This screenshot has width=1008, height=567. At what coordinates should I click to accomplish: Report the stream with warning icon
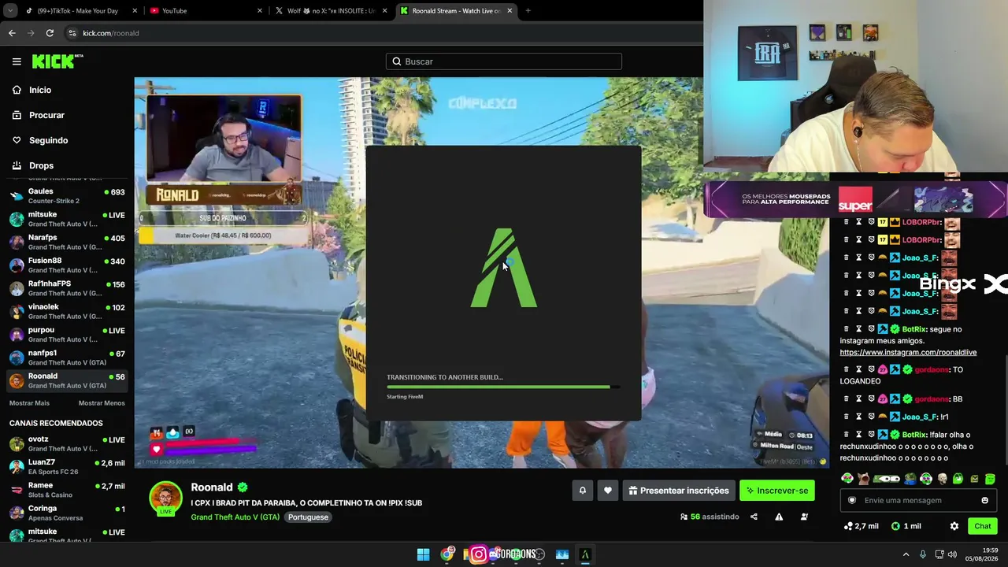click(x=779, y=517)
